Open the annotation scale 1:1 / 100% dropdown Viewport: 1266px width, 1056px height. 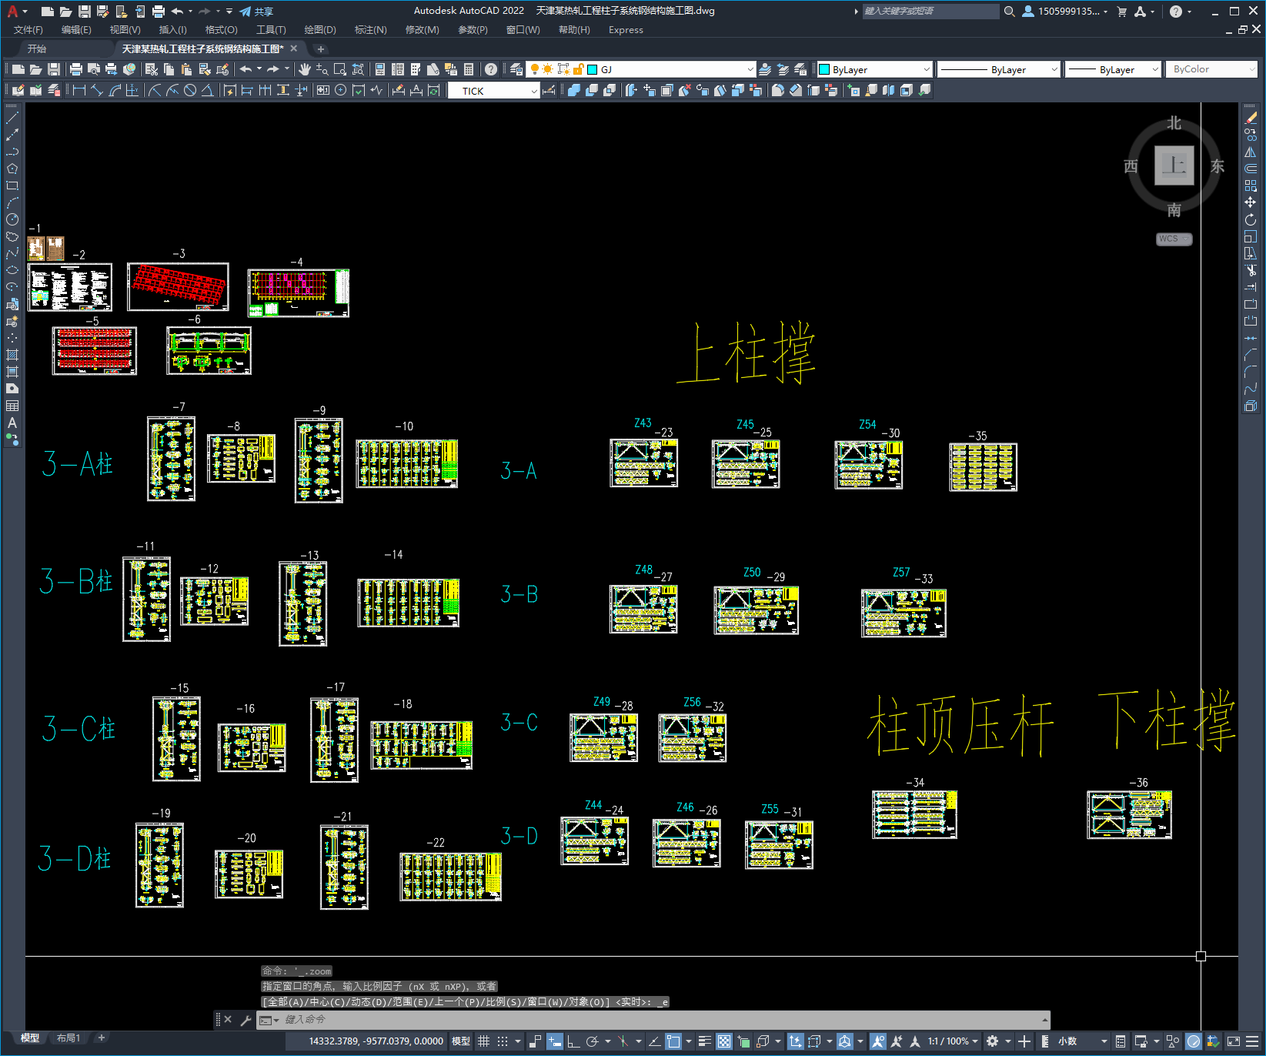tap(953, 1041)
